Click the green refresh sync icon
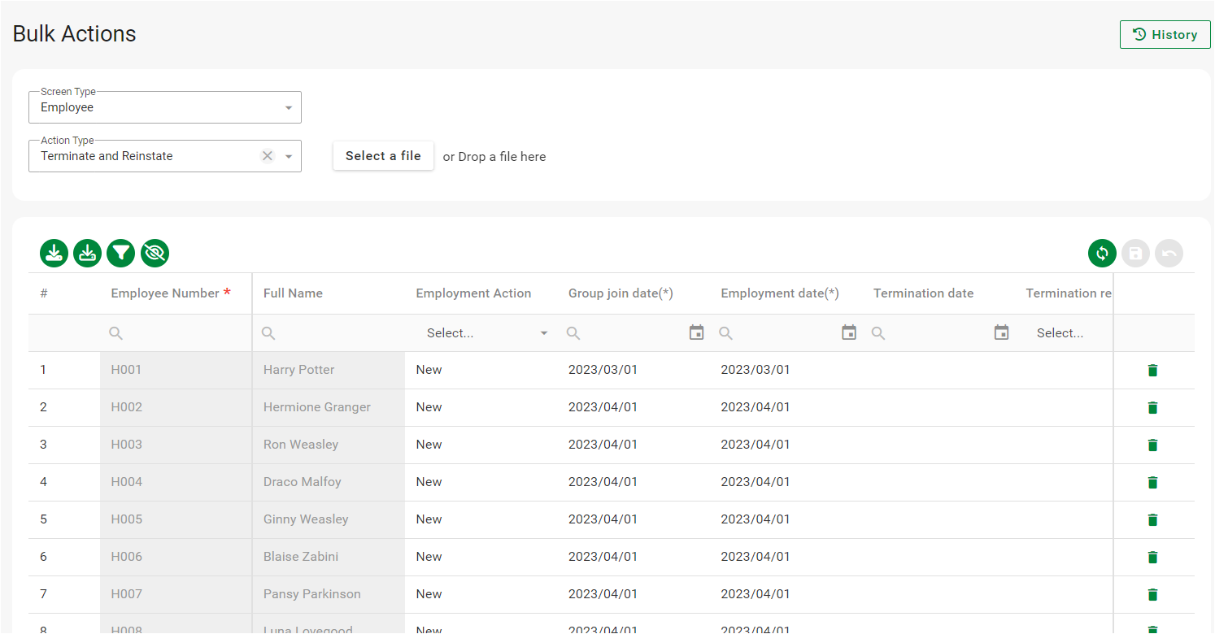This screenshot has height=634, width=1215. tap(1102, 254)
